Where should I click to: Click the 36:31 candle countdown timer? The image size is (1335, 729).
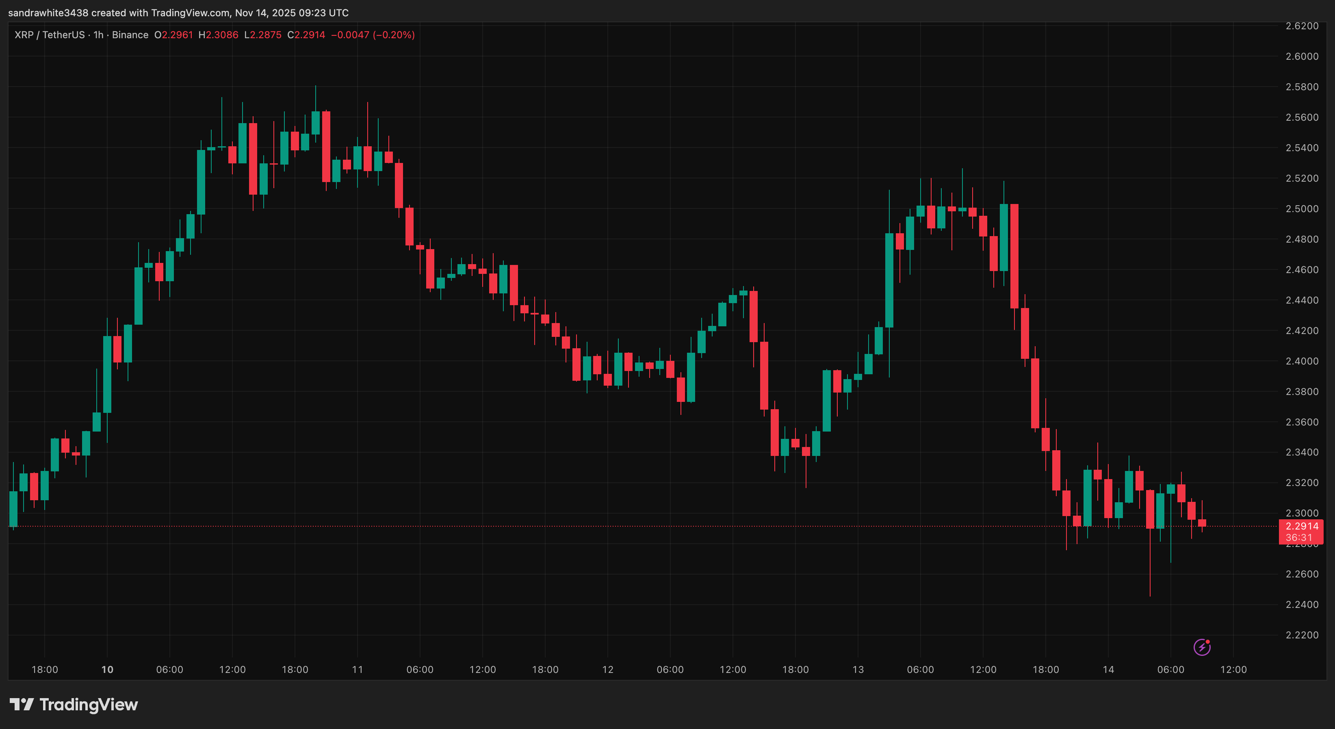pos(1299,538)
